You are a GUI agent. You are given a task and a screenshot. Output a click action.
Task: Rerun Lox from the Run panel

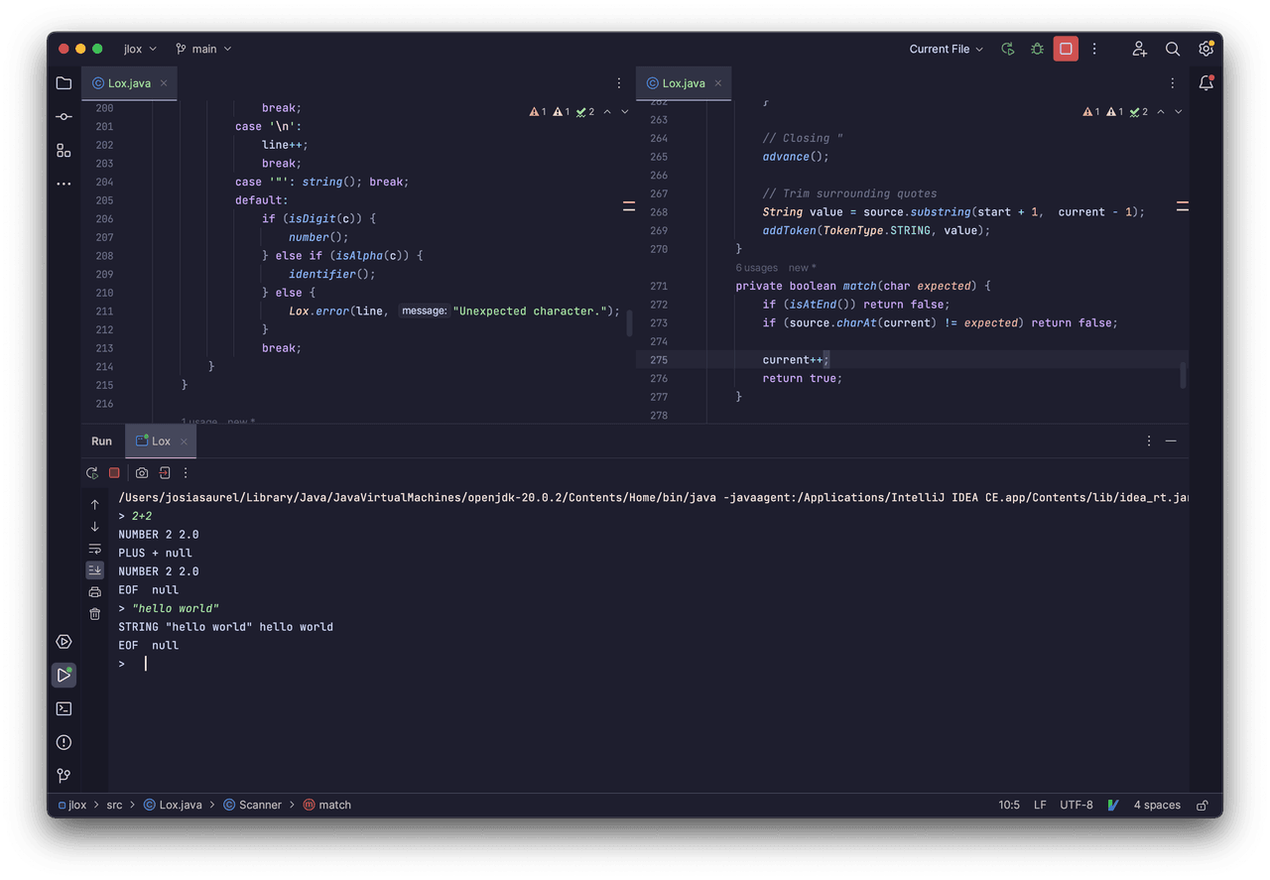92,473
